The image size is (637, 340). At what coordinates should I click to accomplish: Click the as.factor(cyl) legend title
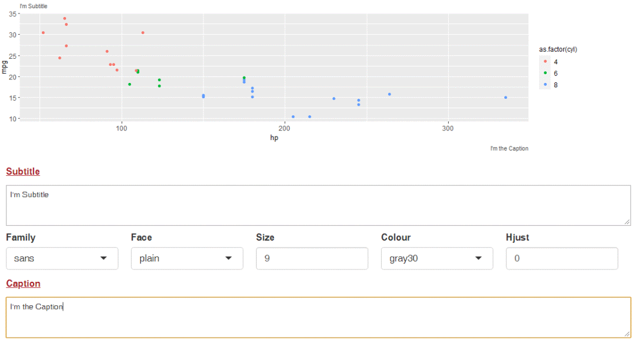pos(558,49)
